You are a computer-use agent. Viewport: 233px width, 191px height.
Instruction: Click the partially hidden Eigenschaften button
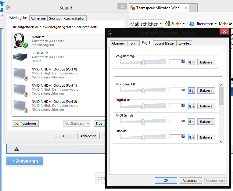pos(99,124)
